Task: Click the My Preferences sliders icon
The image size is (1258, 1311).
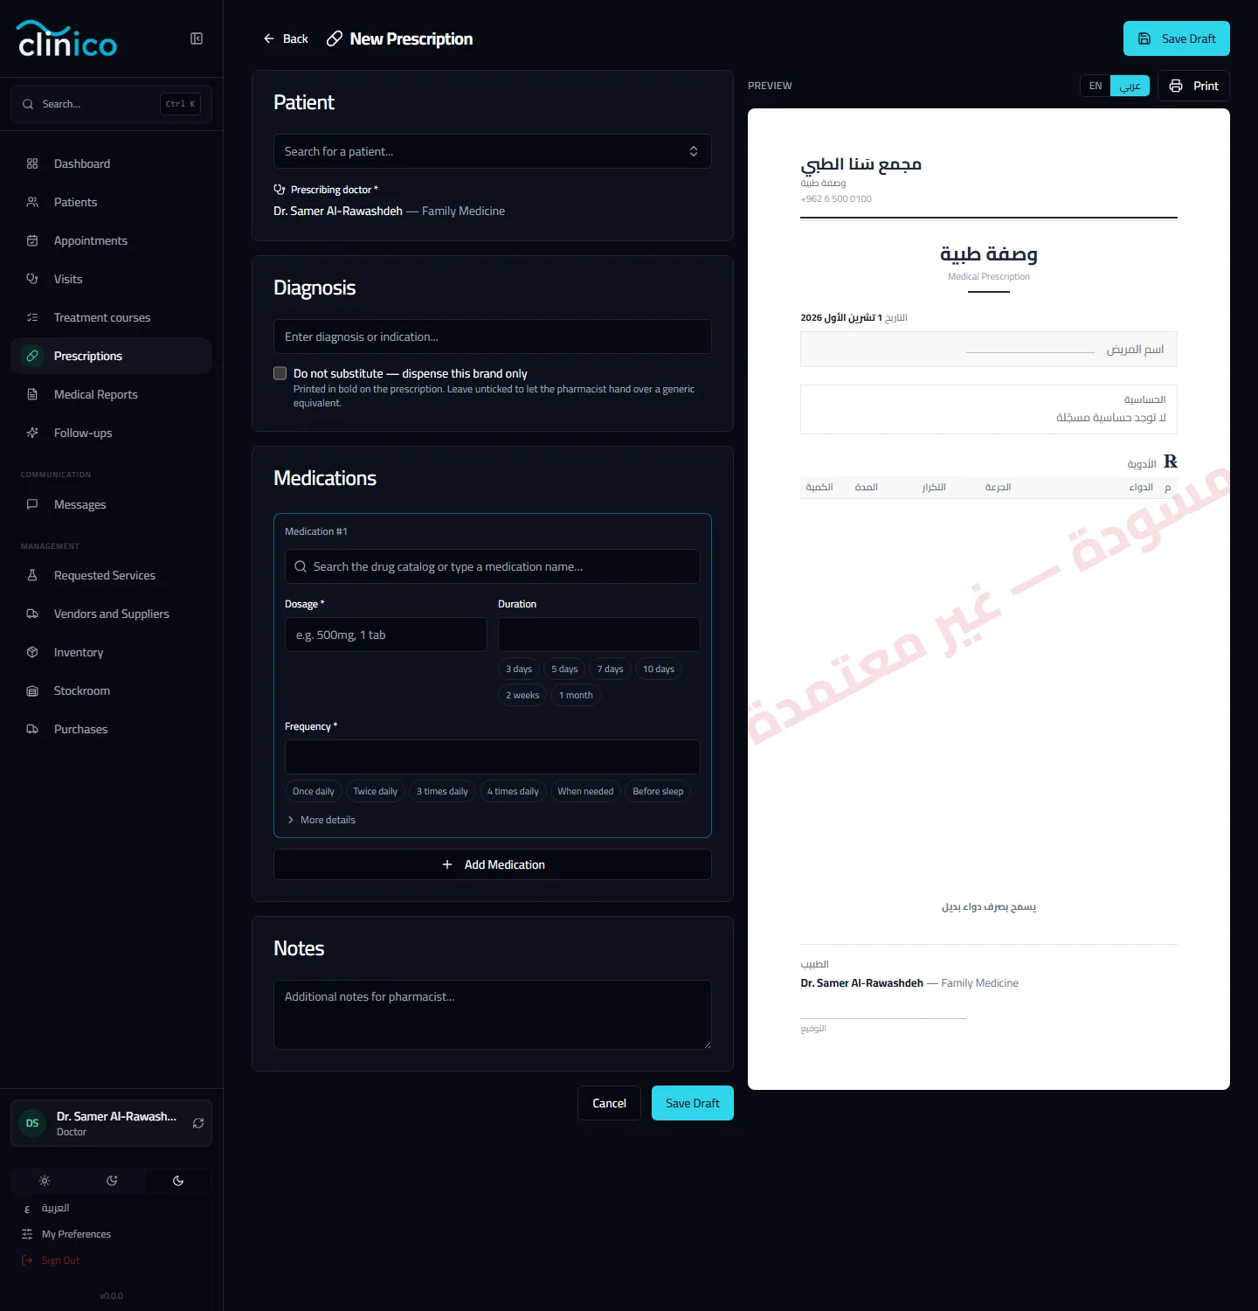Action: click(x=27, y=1234)
